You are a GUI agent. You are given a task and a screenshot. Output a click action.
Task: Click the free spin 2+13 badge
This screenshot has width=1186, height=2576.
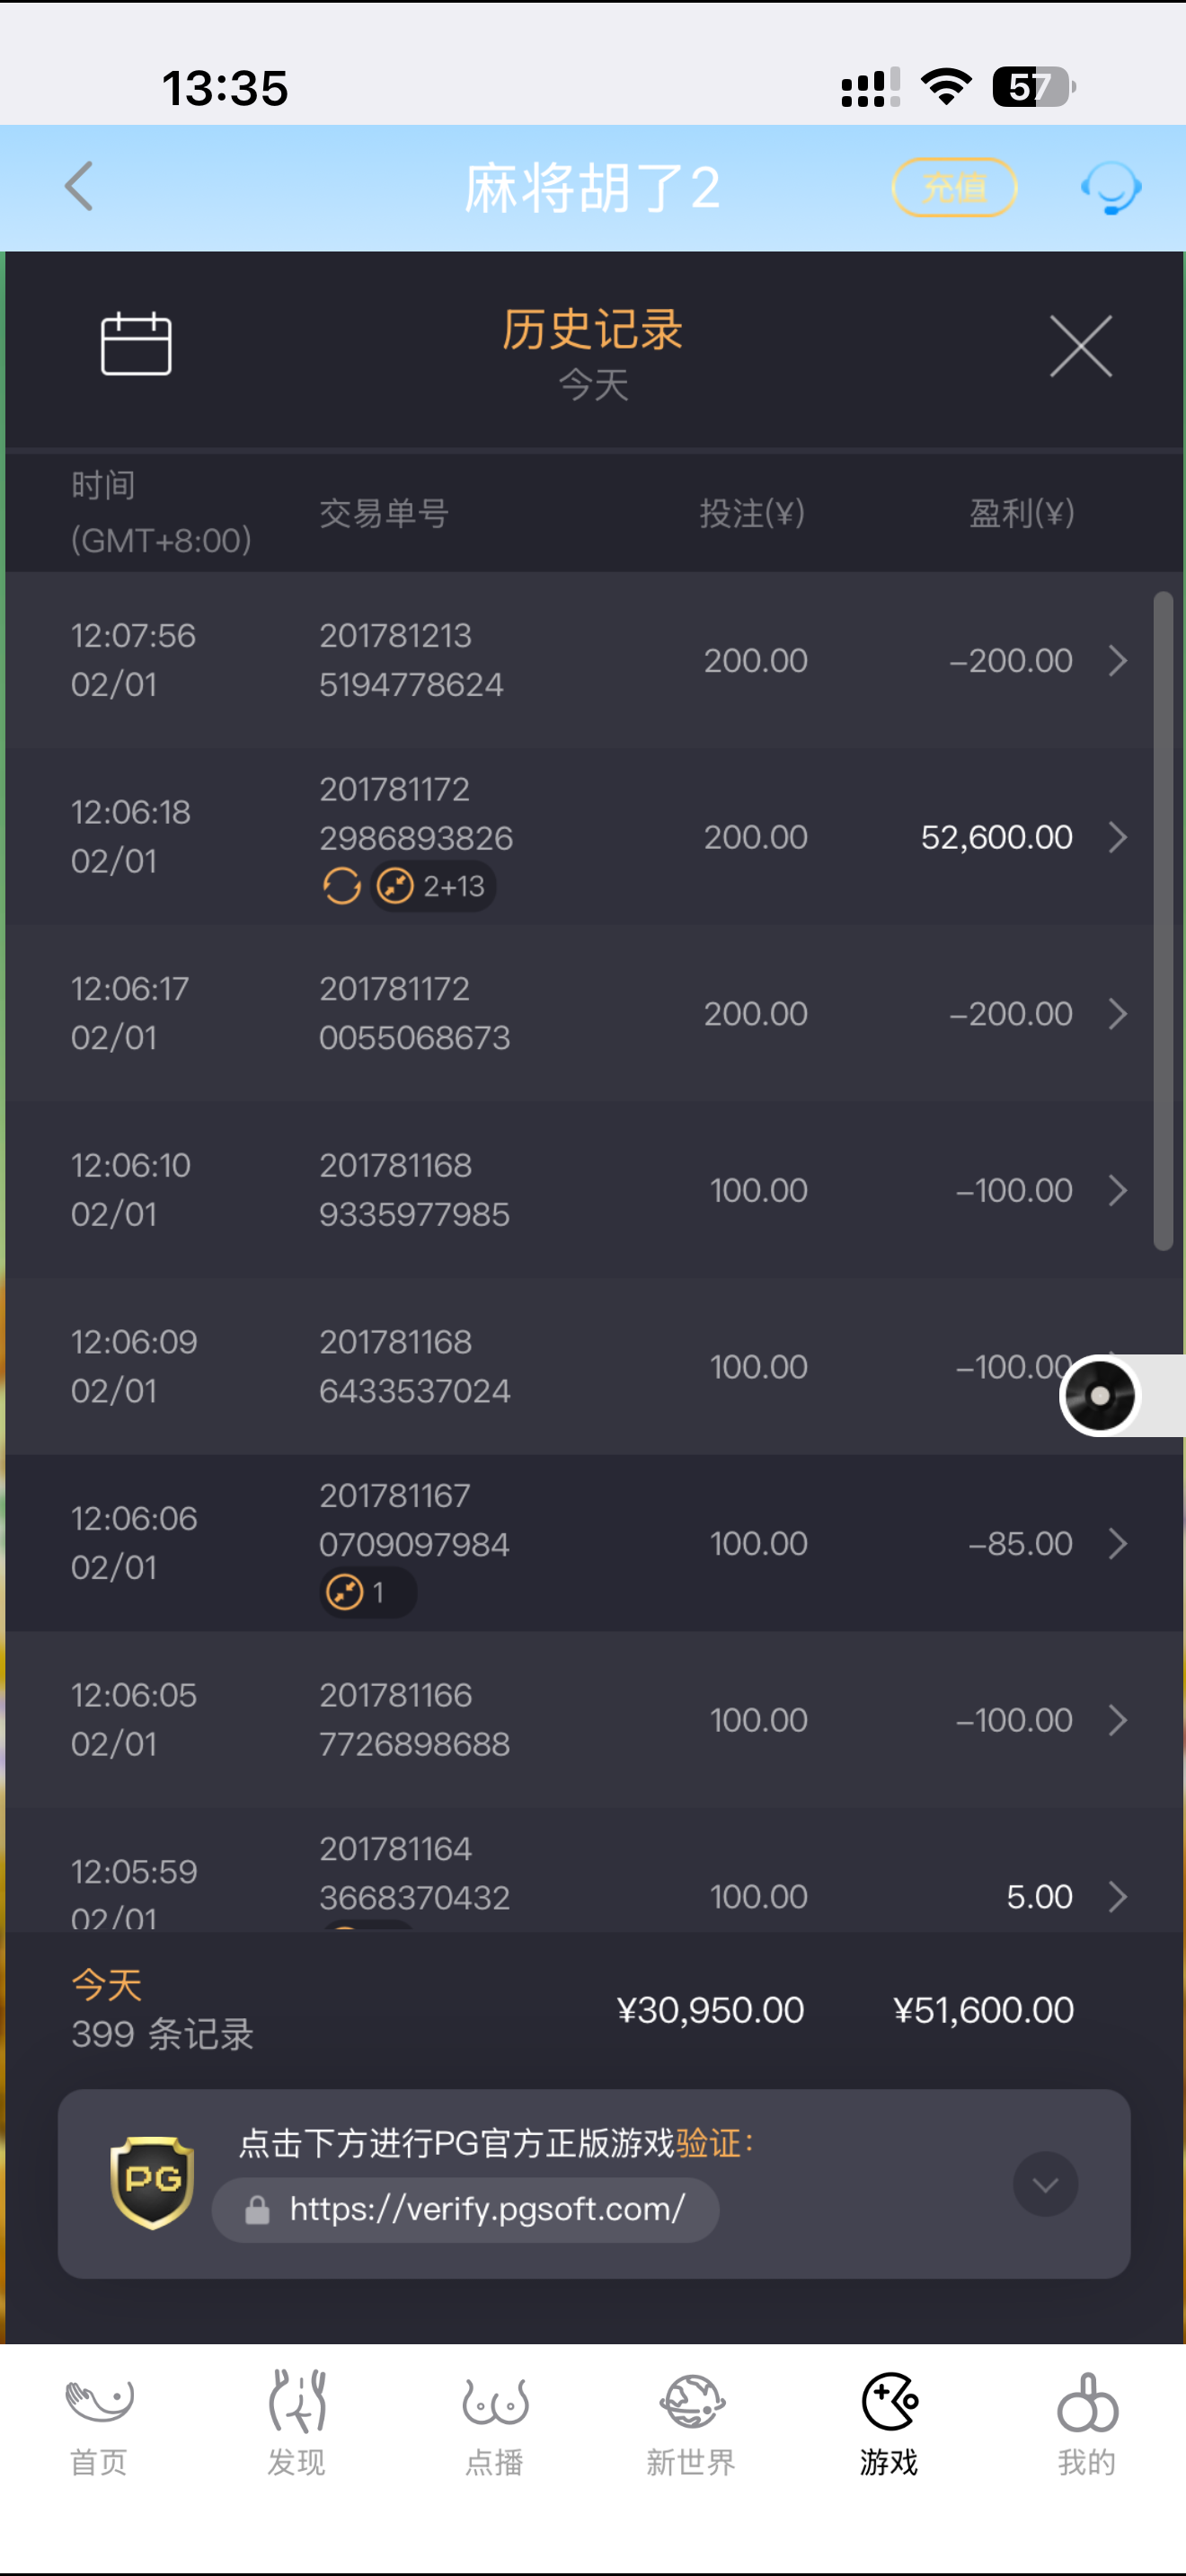[x=434, y=886]
